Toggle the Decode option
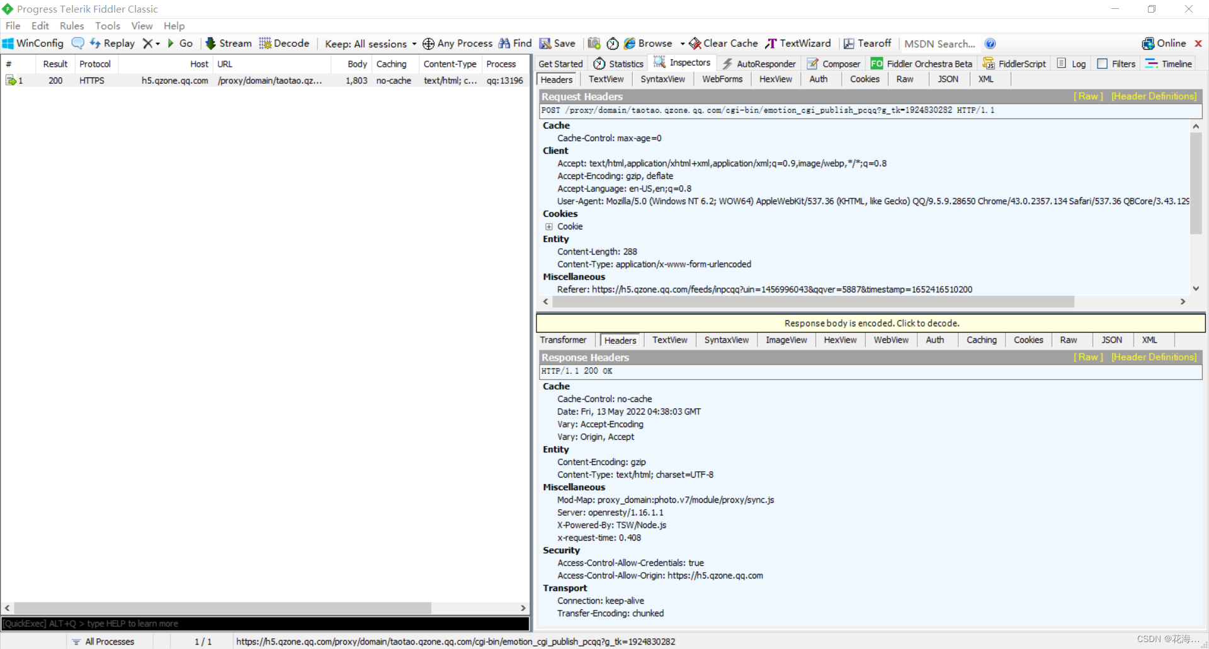The image size is (1209, 649). 284,43
